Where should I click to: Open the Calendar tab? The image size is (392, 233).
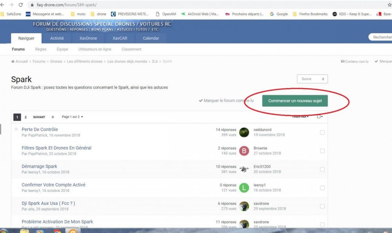coord(151,38)
